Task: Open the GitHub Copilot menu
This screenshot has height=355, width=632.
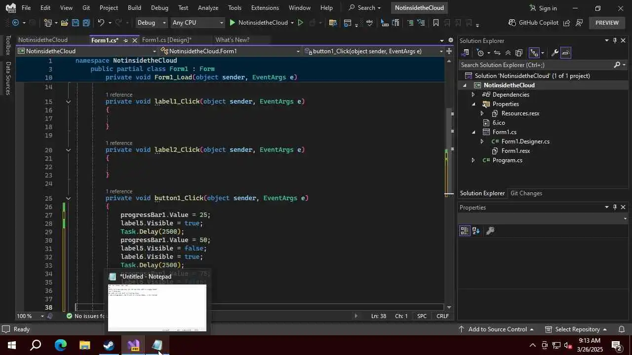Action: tap(534, 23)
